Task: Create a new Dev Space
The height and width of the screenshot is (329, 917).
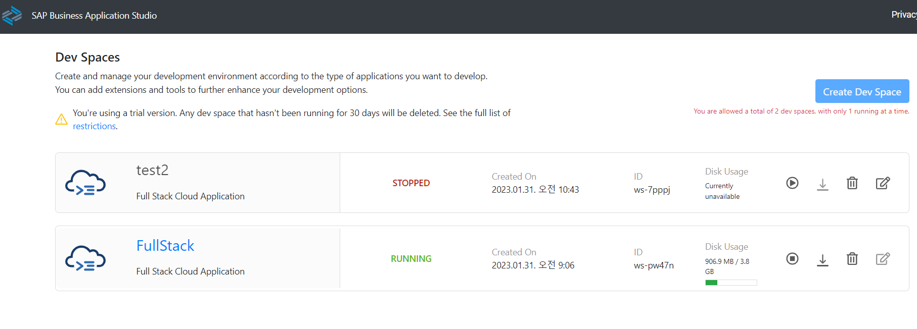Action: (862, 91)
